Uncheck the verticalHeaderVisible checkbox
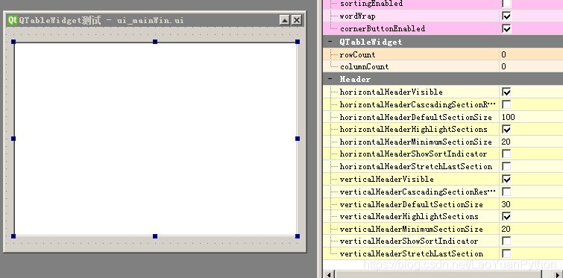563x278 pixels. pyautogui.click(x=506, y=179)
